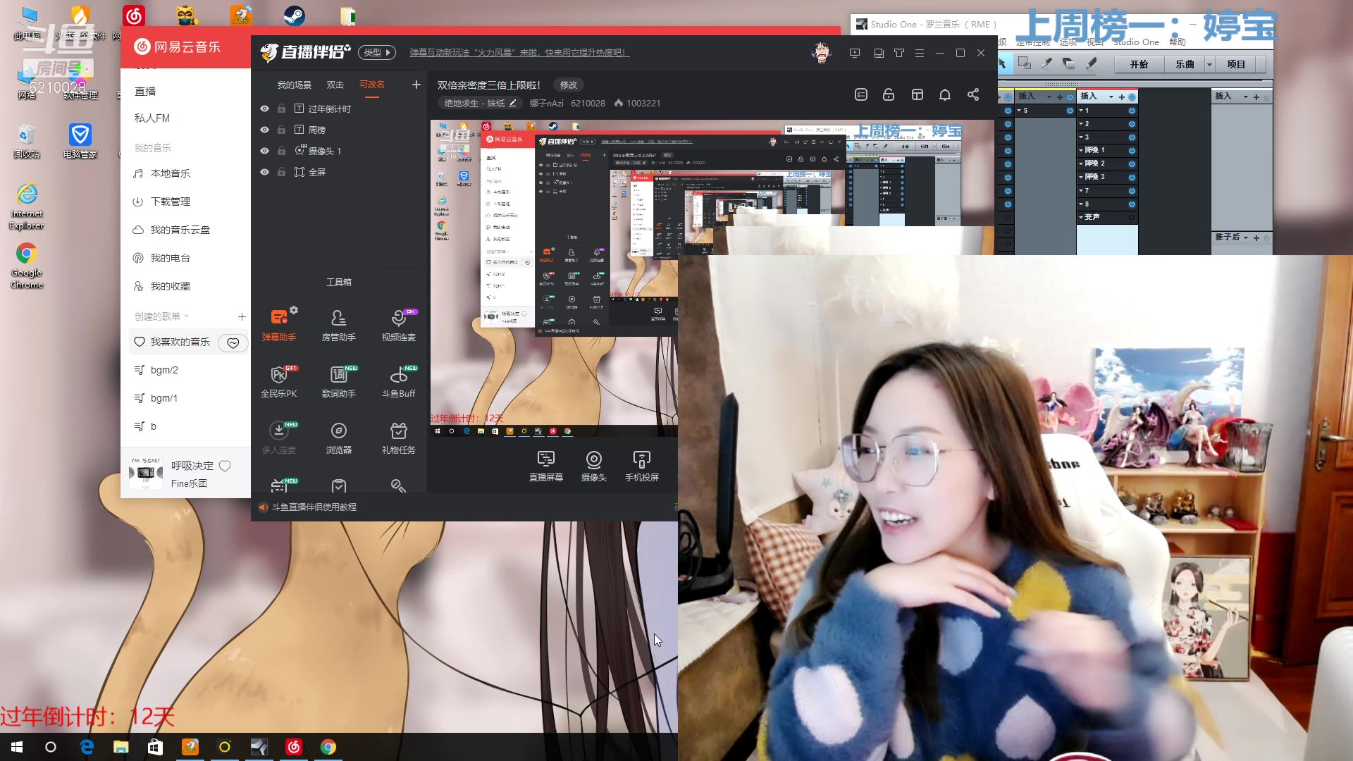Open NetEase Music from the taskbar
The width and height of the screenshot is (1353, 761).
(x=294, y=747)
